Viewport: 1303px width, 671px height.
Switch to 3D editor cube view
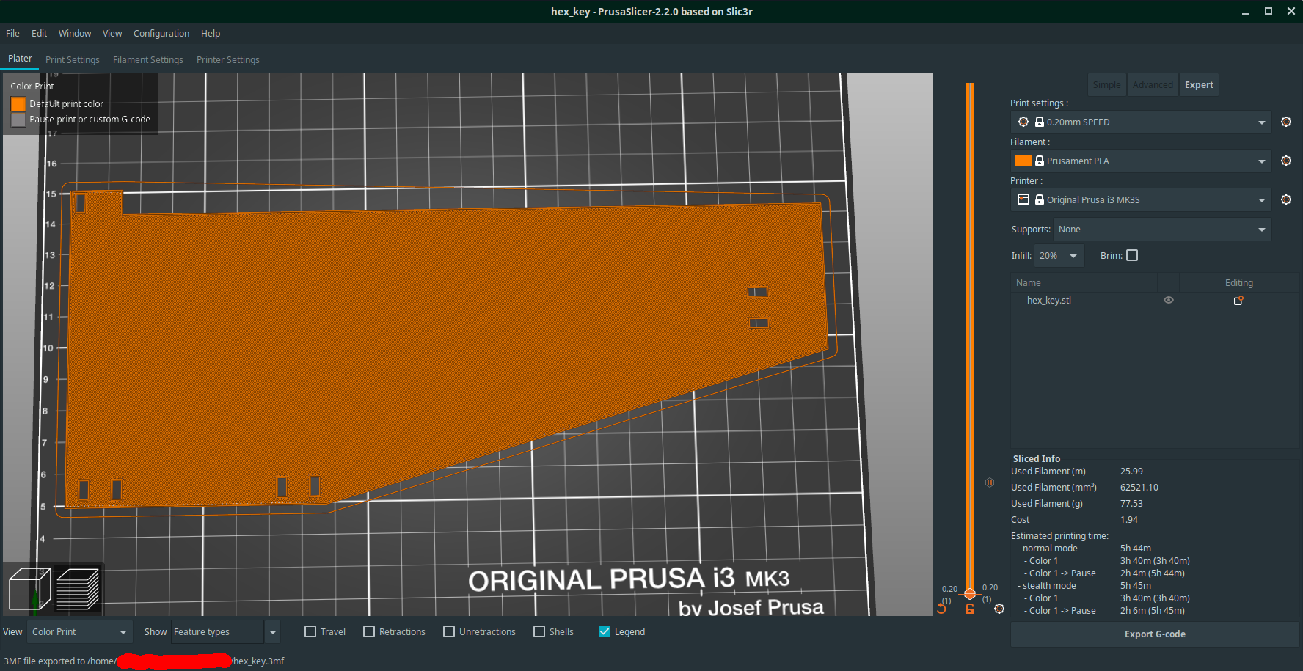pos(29,589)
